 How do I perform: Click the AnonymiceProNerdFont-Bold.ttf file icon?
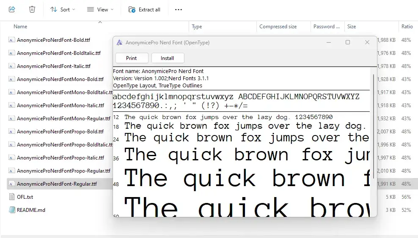12,40
